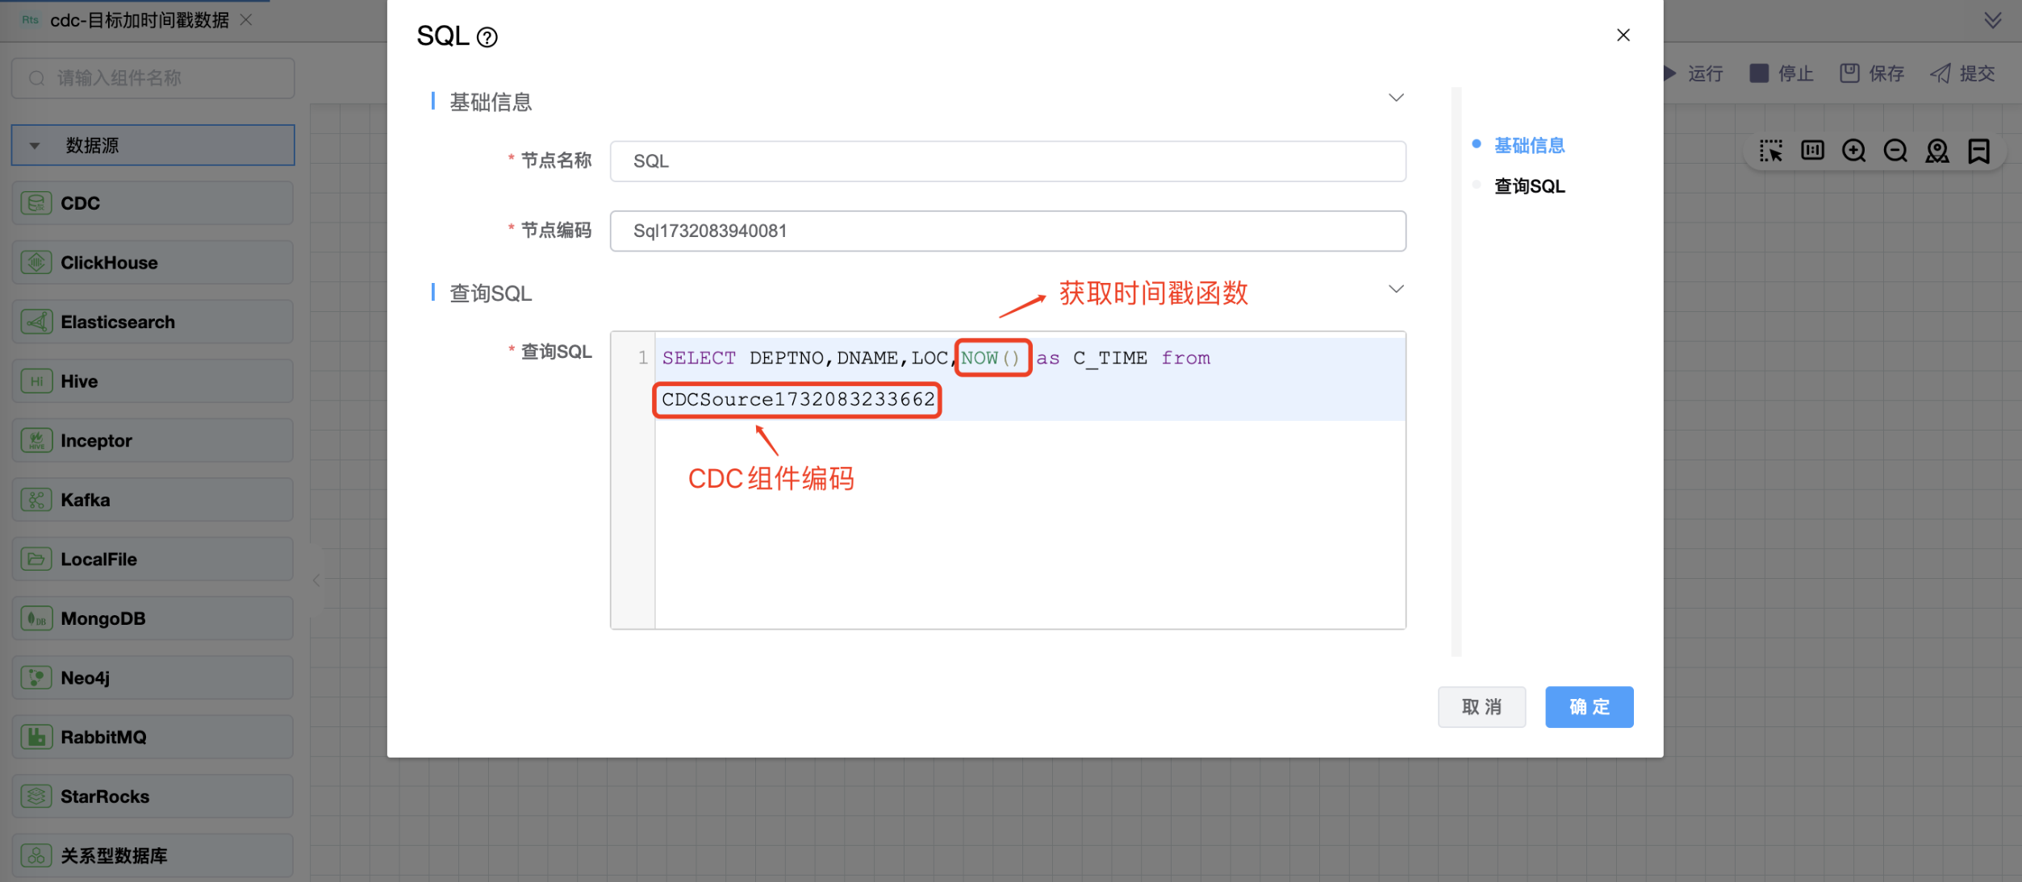Click the zoom in canvas icon
The width and height of the screenshot is (2022, 882).
click(1853, 151)
